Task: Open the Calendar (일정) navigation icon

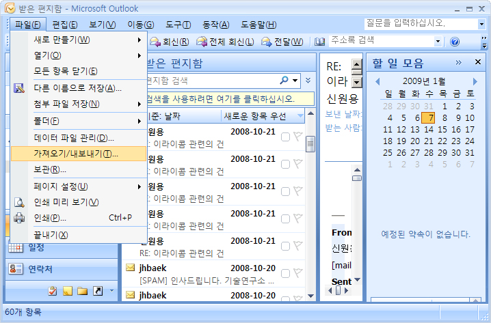Action: coord(16,248)
